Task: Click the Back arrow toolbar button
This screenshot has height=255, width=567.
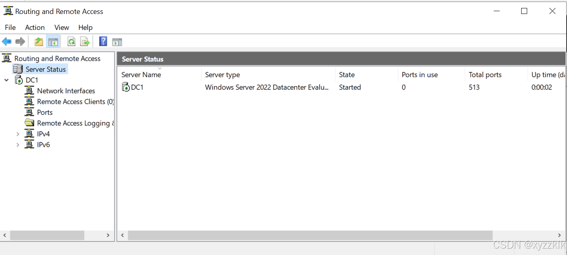Action: tap(7, 41)
